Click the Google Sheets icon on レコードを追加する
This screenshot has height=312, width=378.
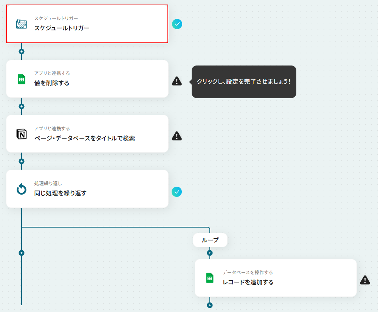pyautogui.click(x=210, y=278)
